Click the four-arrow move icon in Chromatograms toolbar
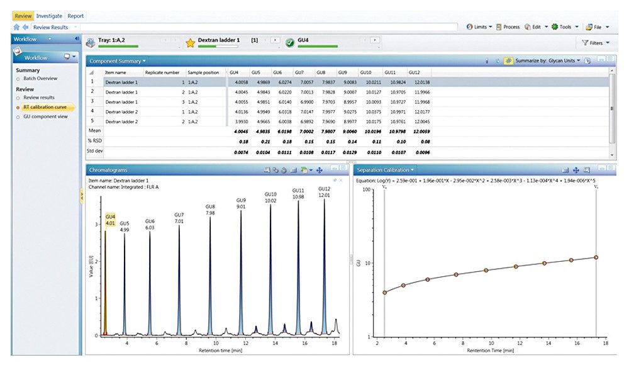 (x=320, y=171)
